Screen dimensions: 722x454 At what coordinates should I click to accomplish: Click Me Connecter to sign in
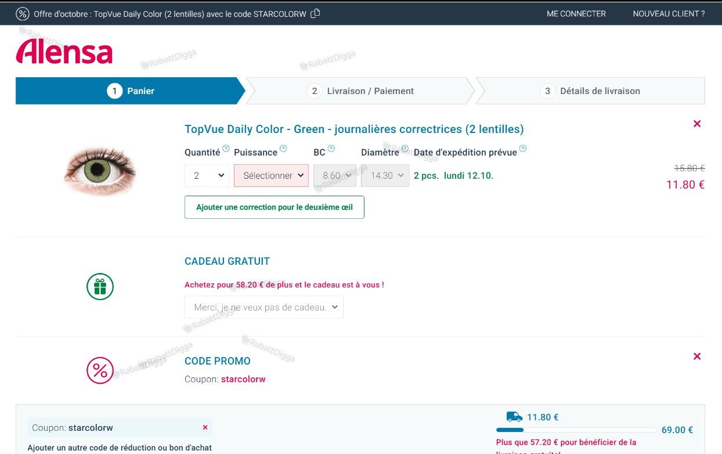coord(576,14)
